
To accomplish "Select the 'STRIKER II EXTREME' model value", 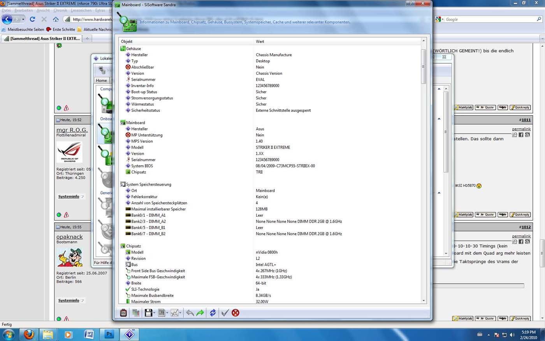I will tap(273, 147).
